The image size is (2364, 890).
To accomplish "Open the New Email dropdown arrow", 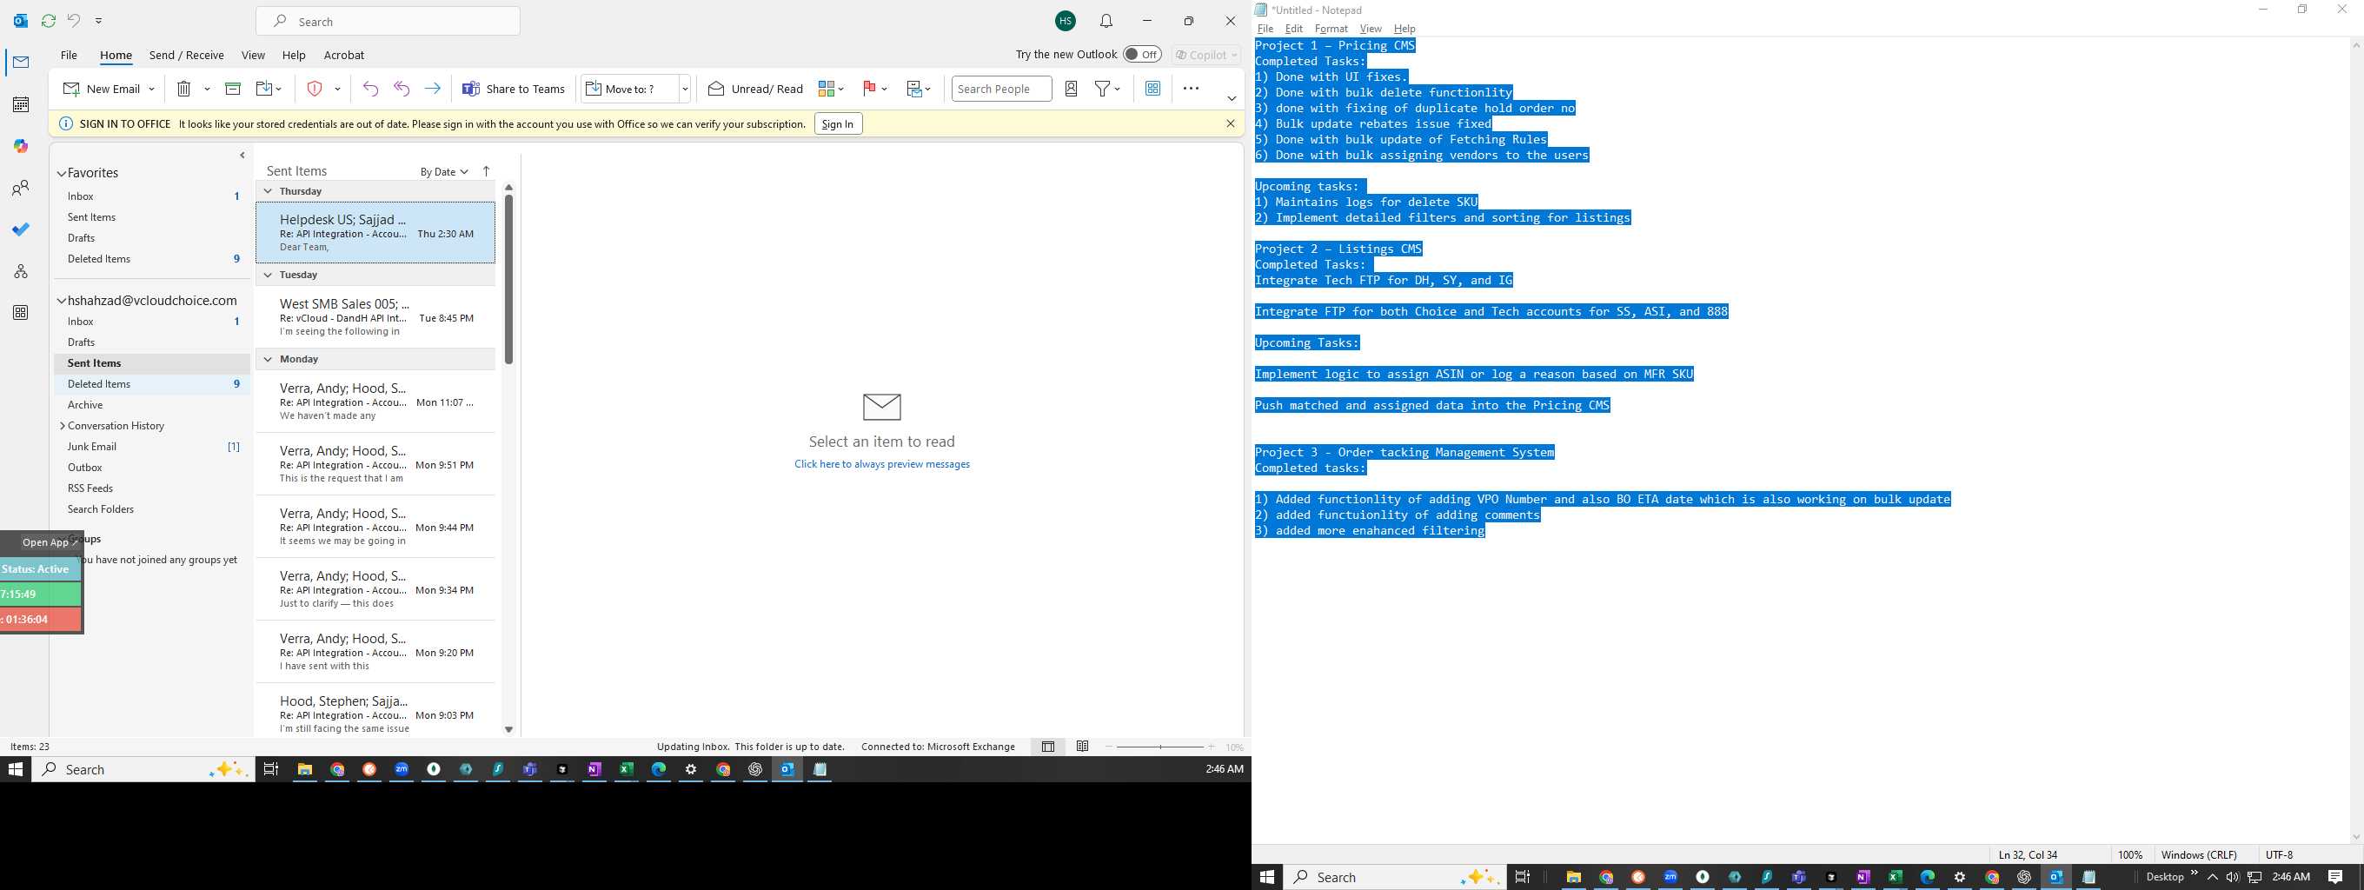I will [151, 89].
